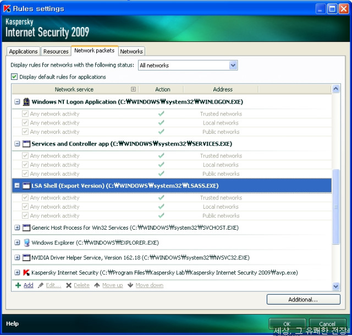Click allow checkmark for WINLOGON Trusted networks rule
This screenshot has height=336, width=352.
point(161,113)
